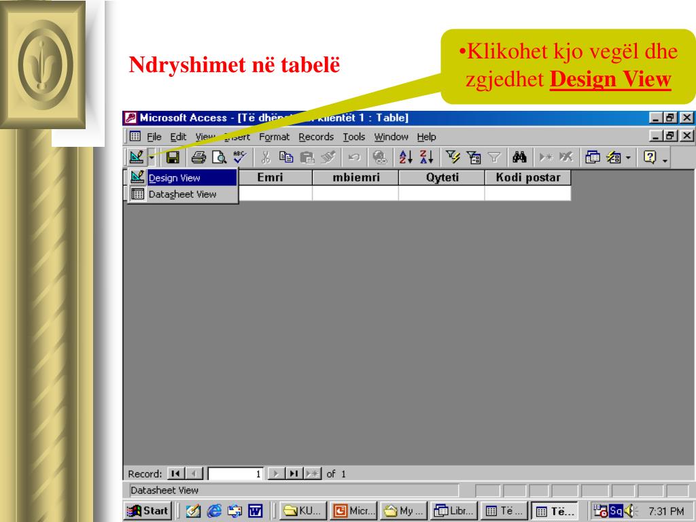
Task: Sort Descending with Z-A icon
Action: 427,157
